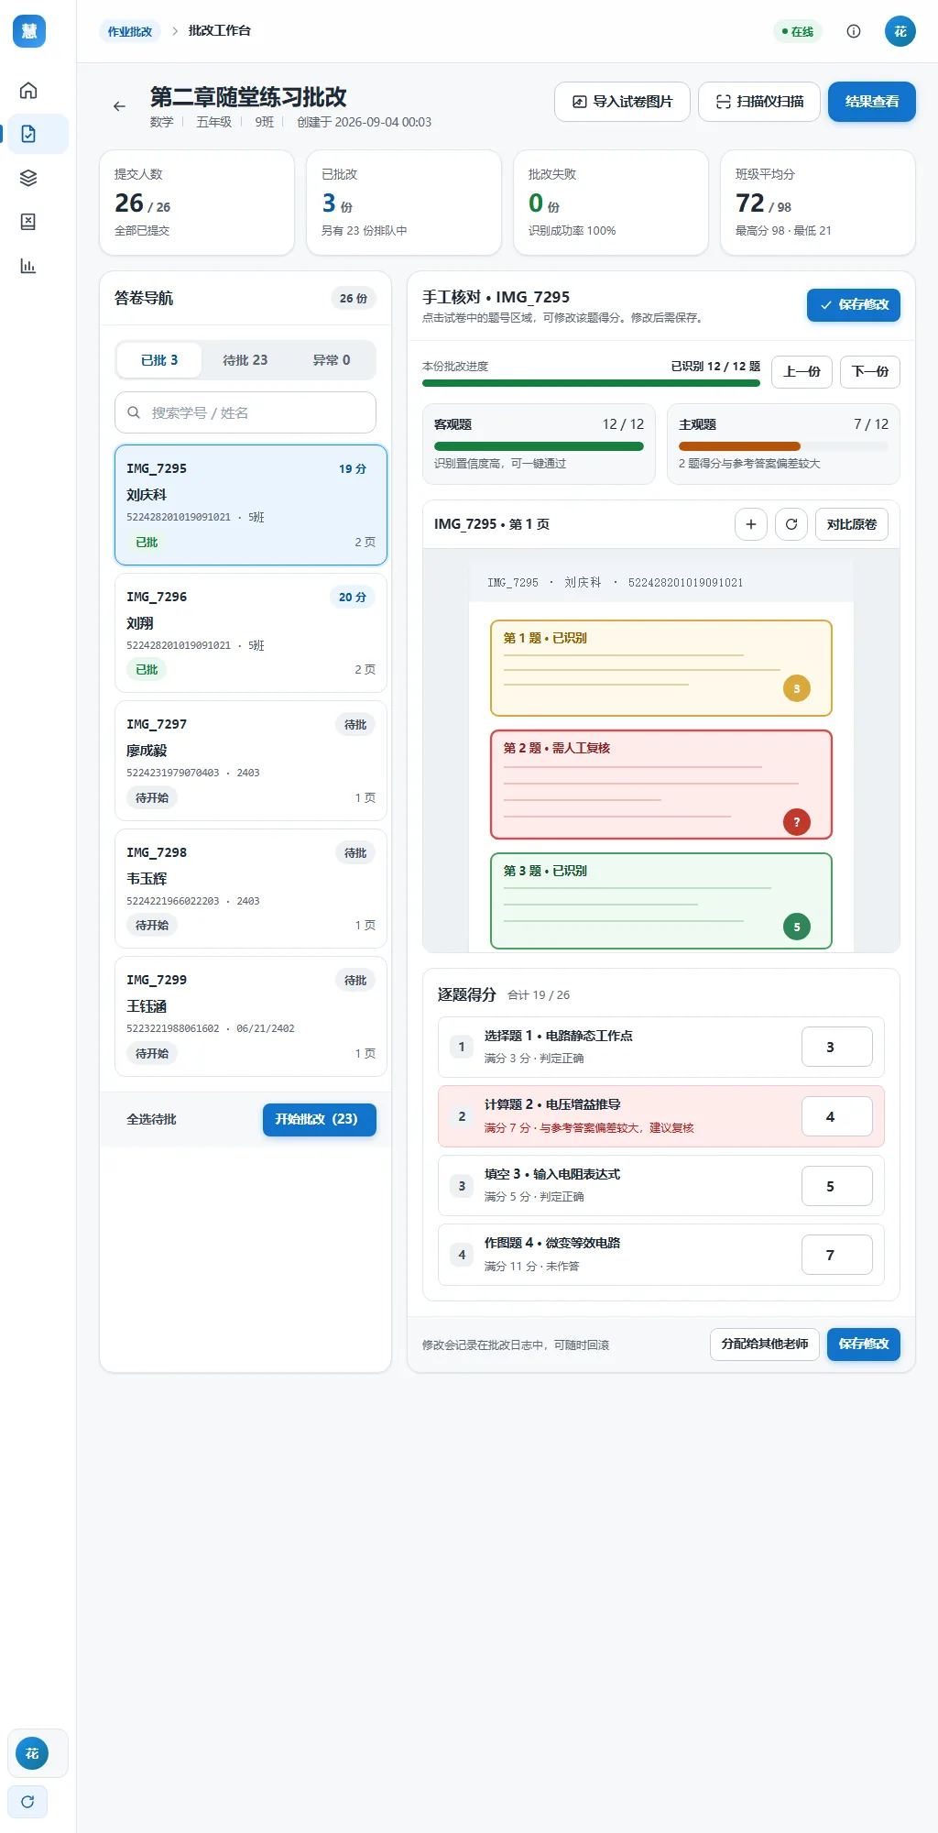Click the sidebar bottom user avatar
Viewport: 938px width, 1833px height.
coord(32,1753)
